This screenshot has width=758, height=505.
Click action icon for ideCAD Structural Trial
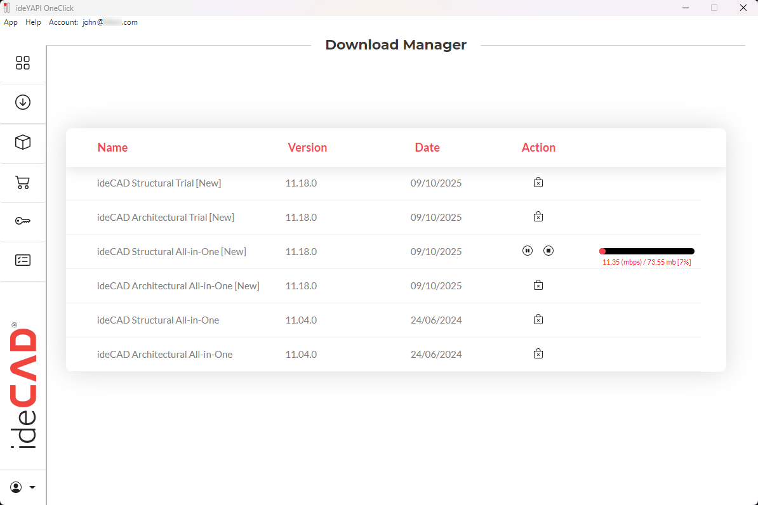point(538,183)
